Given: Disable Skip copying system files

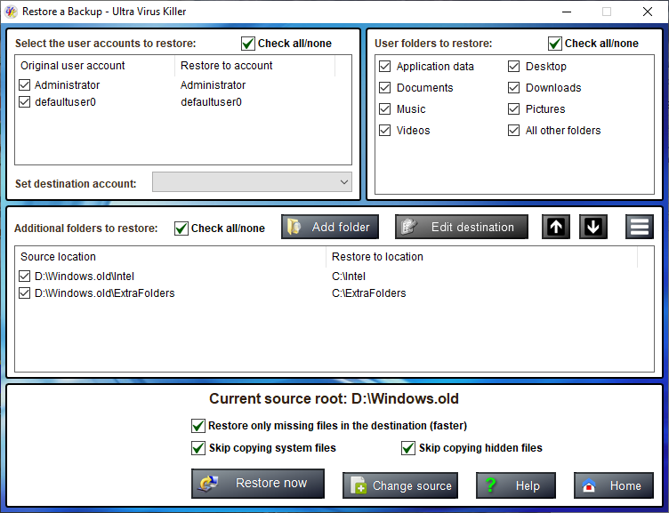Looking at the screenshot, I should click(x=198, y=448).
